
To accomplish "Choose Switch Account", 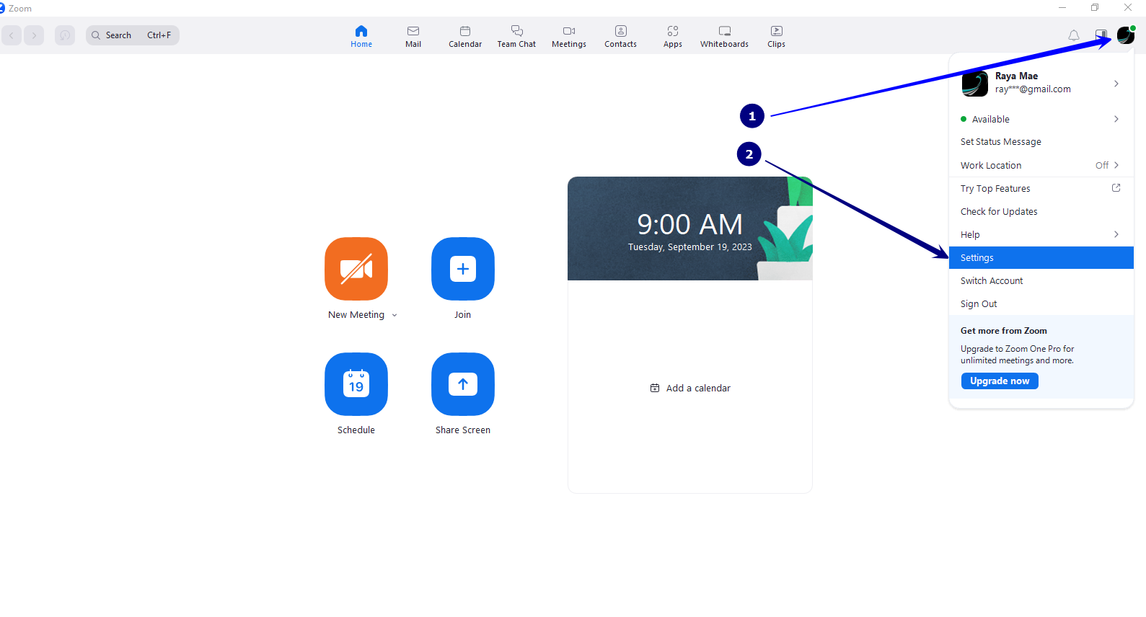I will click(x=1041, y=280).
